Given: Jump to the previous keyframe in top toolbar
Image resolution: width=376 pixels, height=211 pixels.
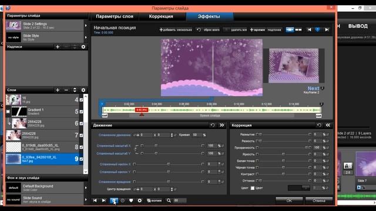Looking at the screenshot, I should [310, 30].
